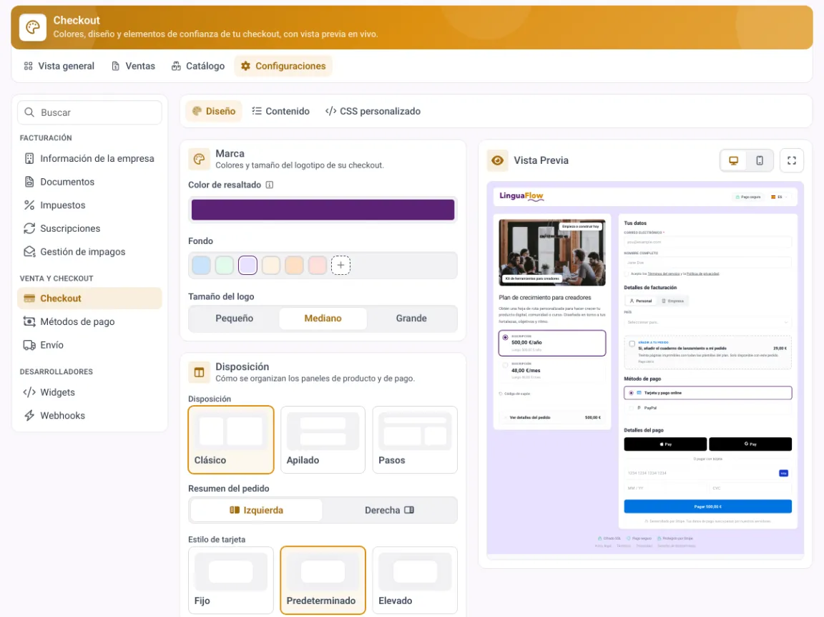Click the envelope icon beside Gestión de impagos
Image resolution: width=824 pixels, height=617 pixels.
pyautogui.click(x=29, y=251)
